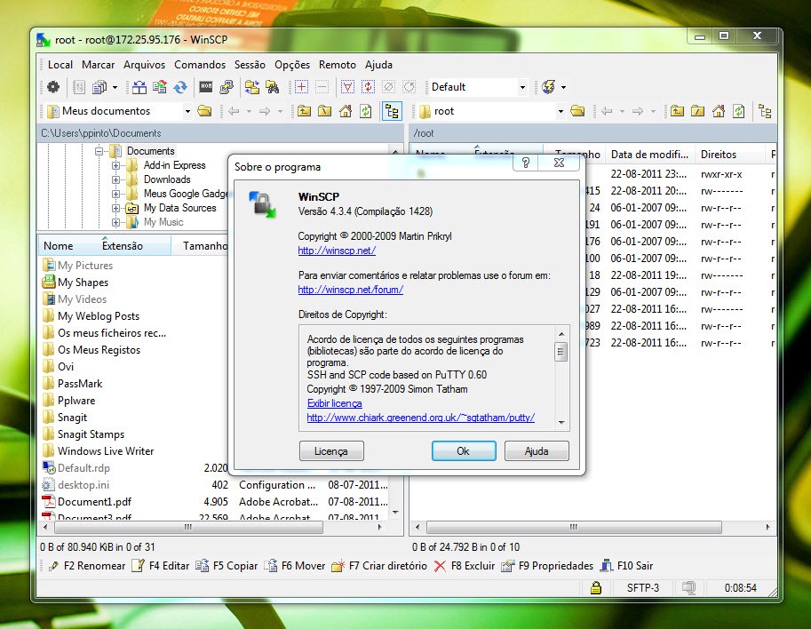Open Preferences via the gear toolbar icon
The height and width of the screenshot is (629, 811).
click(x=53, y=87)
